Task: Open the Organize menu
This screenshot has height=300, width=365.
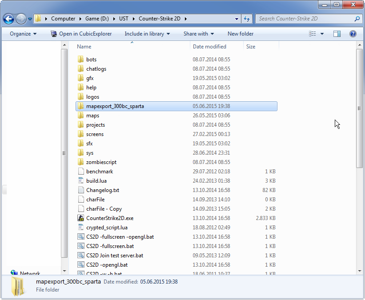Action: (23, 34)
